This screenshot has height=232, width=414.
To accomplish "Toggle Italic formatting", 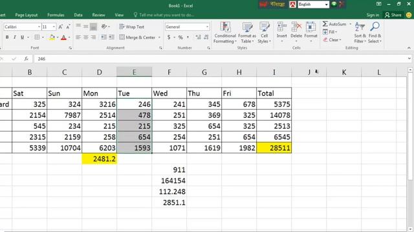I will 15,37.
